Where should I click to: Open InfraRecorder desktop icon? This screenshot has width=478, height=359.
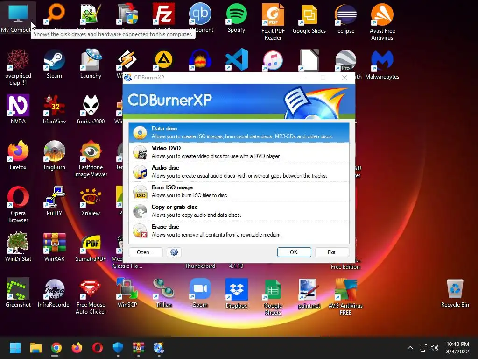point(54,293)
